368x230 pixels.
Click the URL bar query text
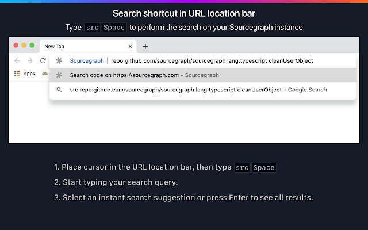pyautogui.click(x=213, y=60)
